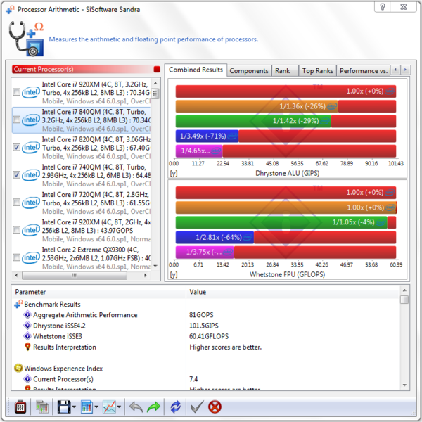Click the 60.41GFLOPS Whetstone value
Viewport: 422px width, 422px height.
(x=209, y=336)
